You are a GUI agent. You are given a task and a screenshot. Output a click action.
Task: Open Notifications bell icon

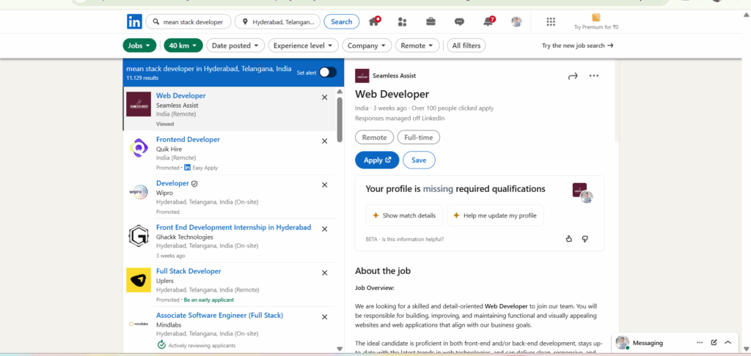tap(488, 21)
